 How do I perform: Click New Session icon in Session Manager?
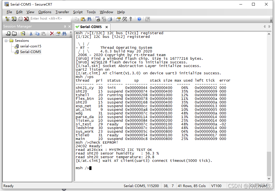23,33
